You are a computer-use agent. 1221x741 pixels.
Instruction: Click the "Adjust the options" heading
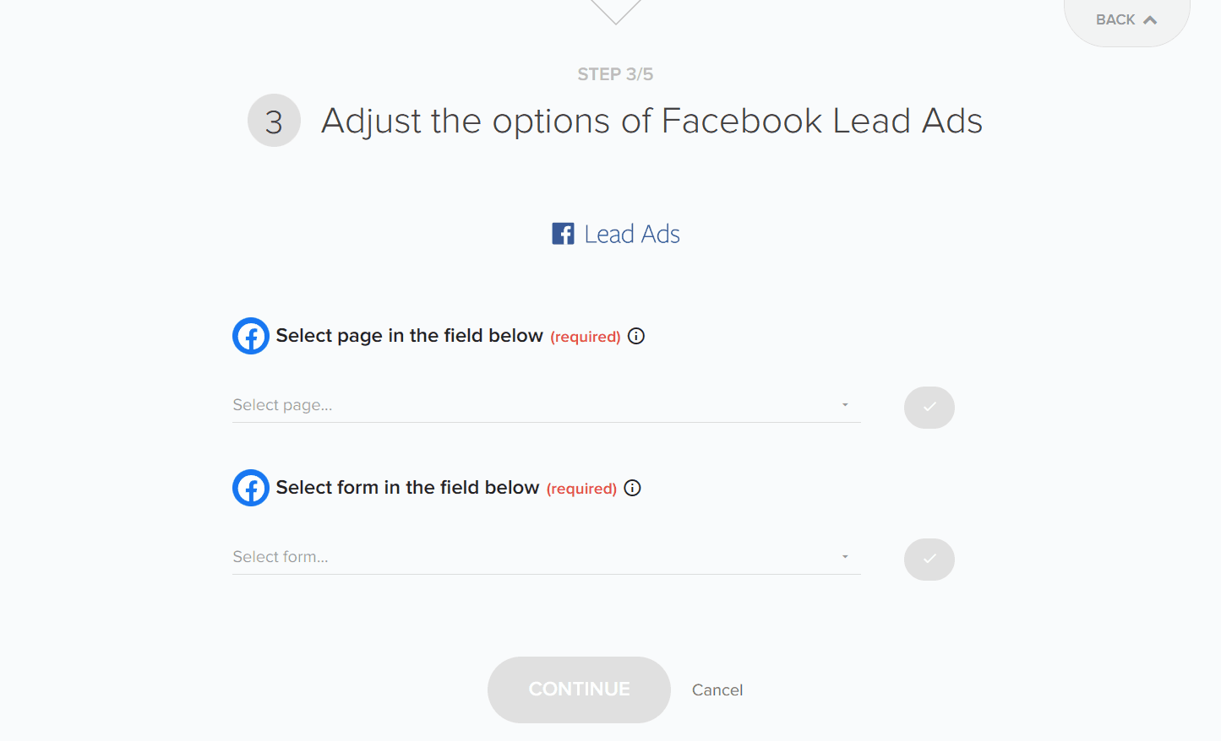[651, 121]
